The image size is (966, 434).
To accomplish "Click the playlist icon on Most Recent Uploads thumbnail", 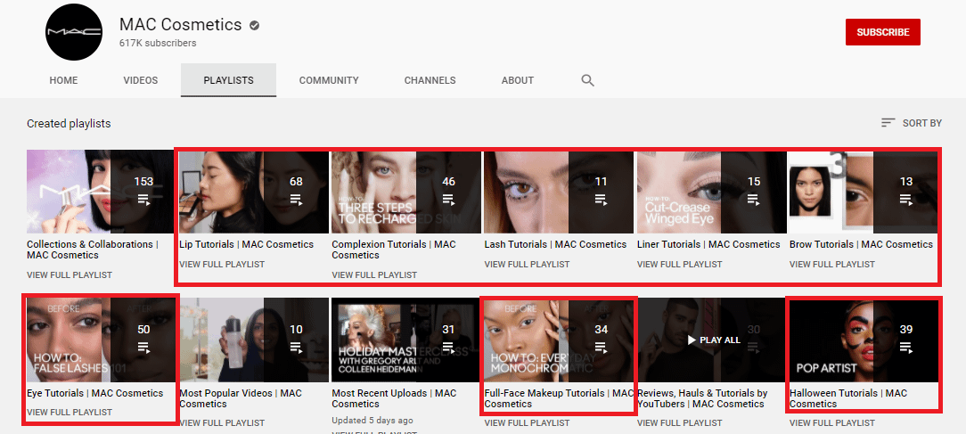I will point(448,347).
